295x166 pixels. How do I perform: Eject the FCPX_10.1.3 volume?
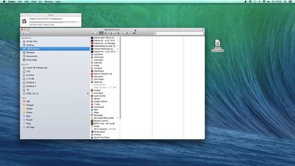(x=88, y=93)
